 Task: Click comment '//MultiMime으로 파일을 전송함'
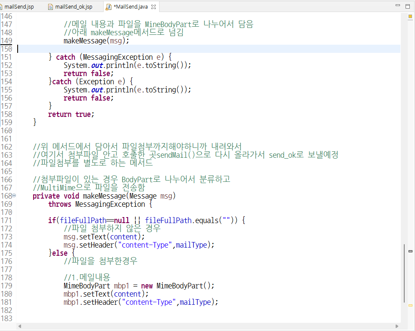pos(89,187)
